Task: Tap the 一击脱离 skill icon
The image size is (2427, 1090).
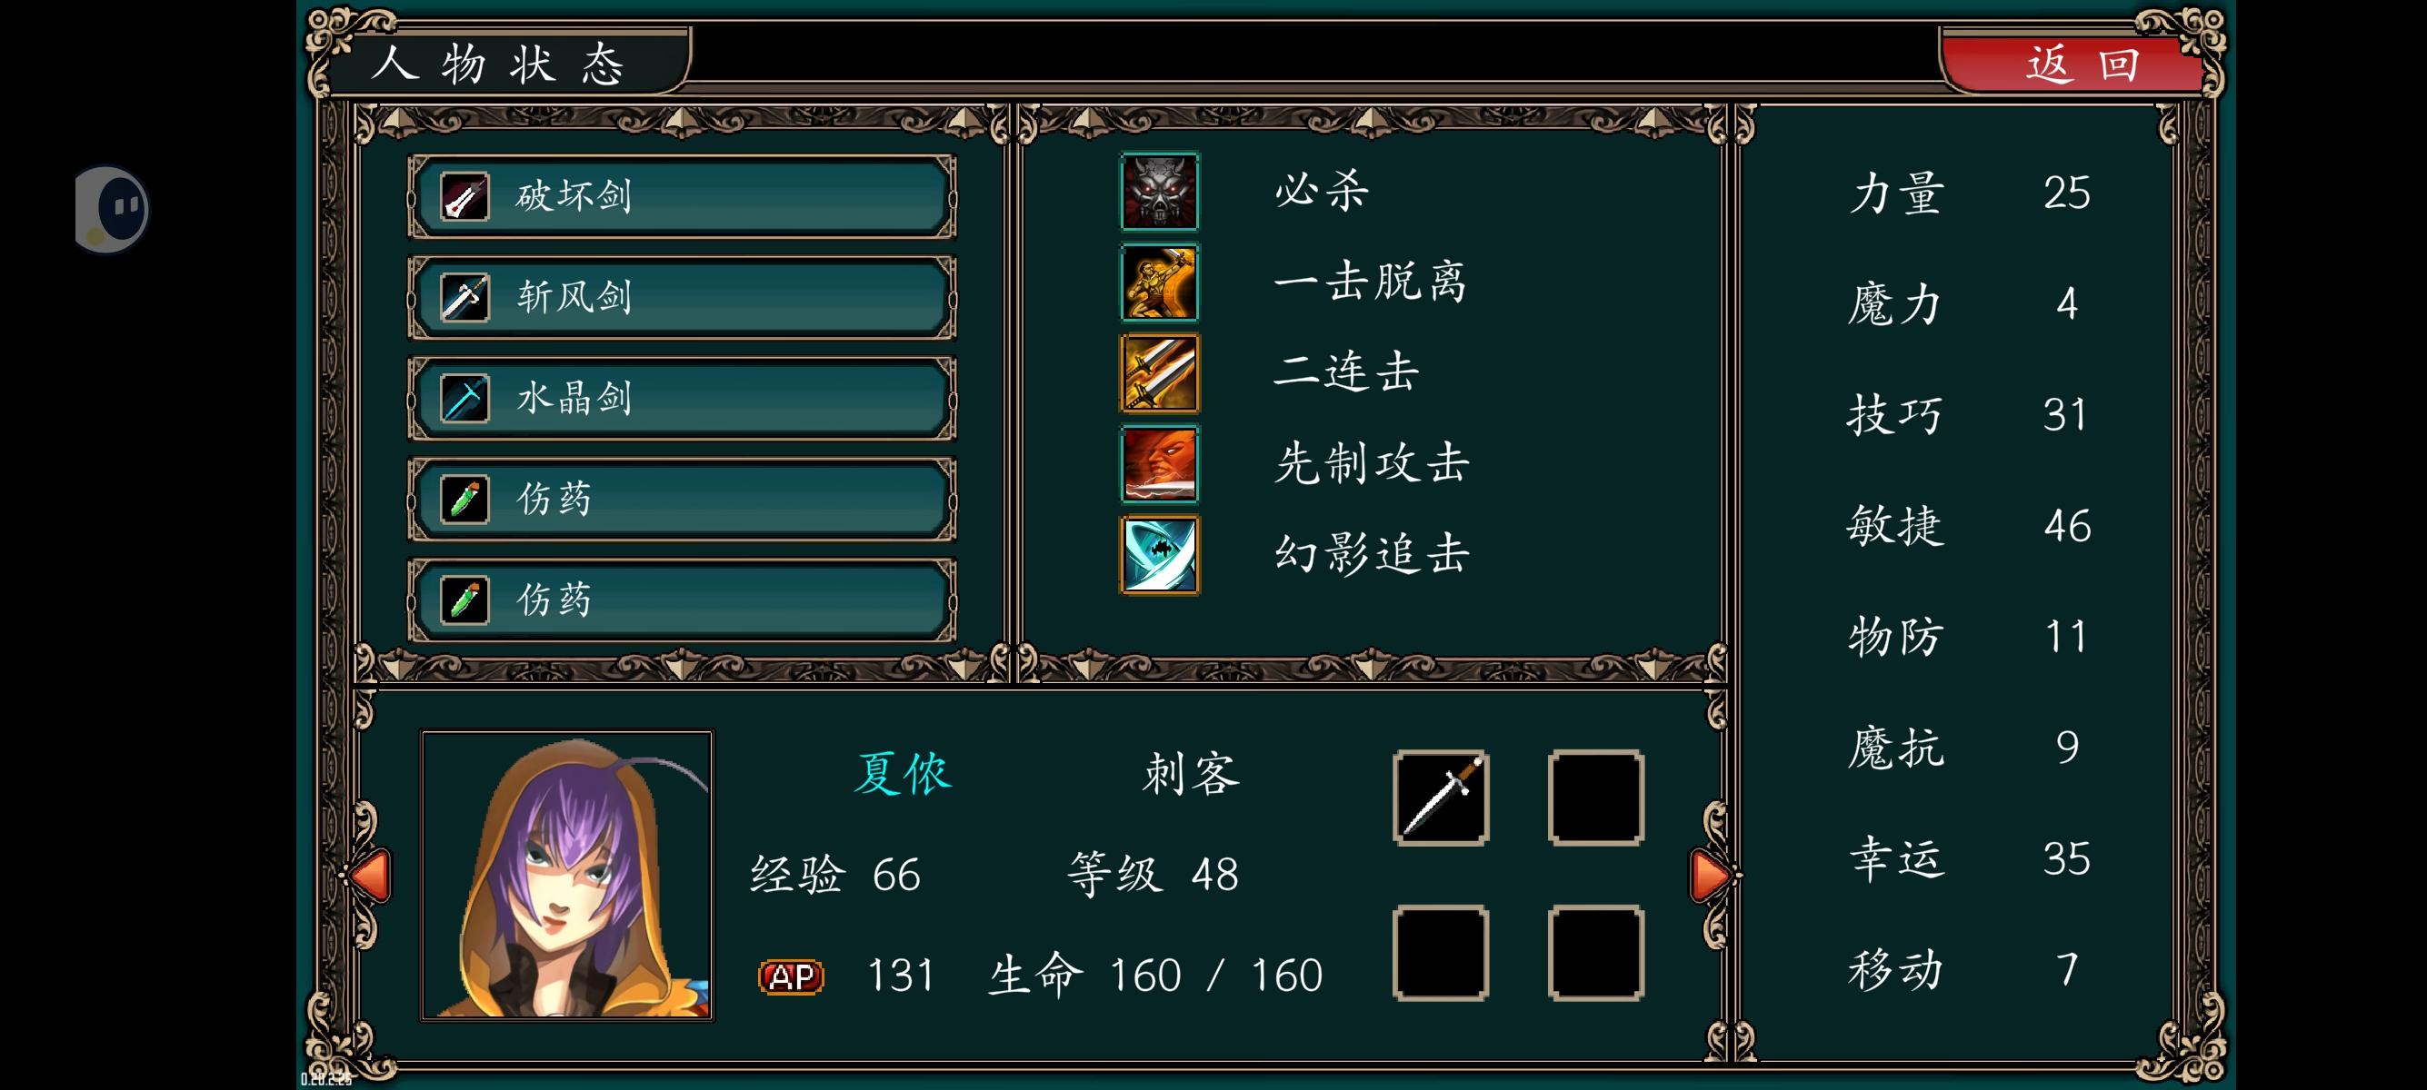Action: click(1159, 282)
